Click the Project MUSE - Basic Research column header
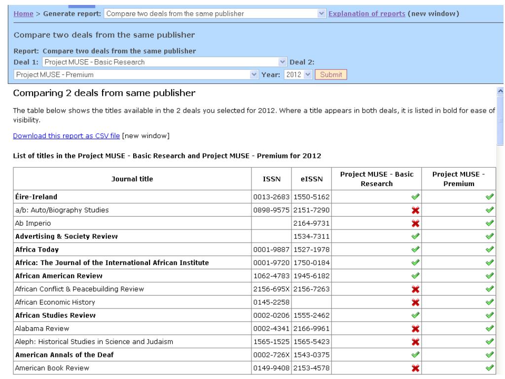Image resolution: width=505 pixels, height=379 pixels. pos(376,179)
